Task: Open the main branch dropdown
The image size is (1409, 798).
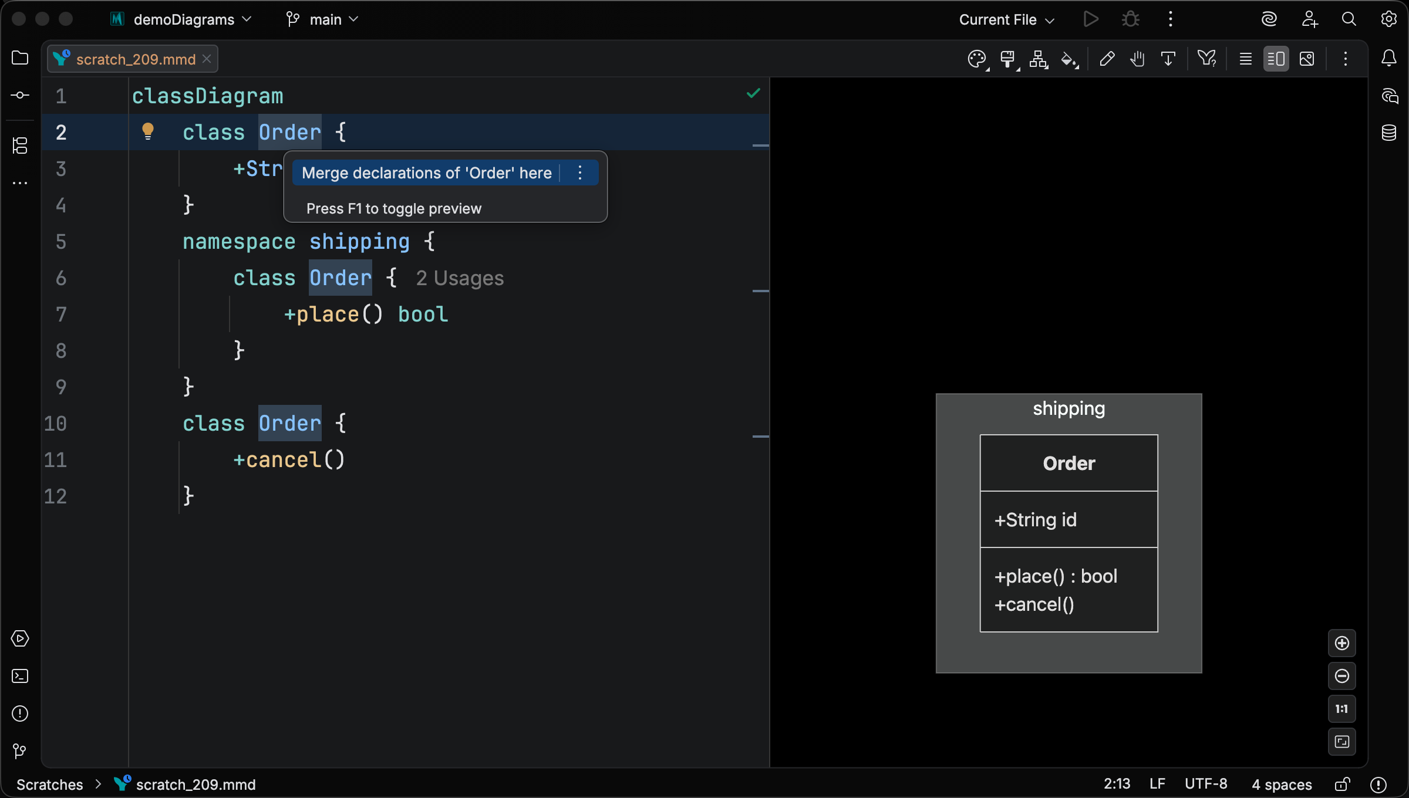Action: tap(322, 19)
